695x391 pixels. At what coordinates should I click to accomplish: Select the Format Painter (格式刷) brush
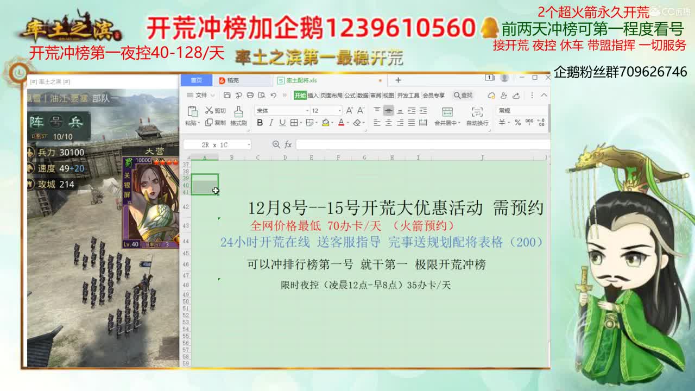pyautogui.click(x=239, y=111)
